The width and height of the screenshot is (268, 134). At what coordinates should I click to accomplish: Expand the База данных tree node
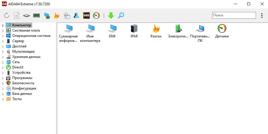(3, 94)
